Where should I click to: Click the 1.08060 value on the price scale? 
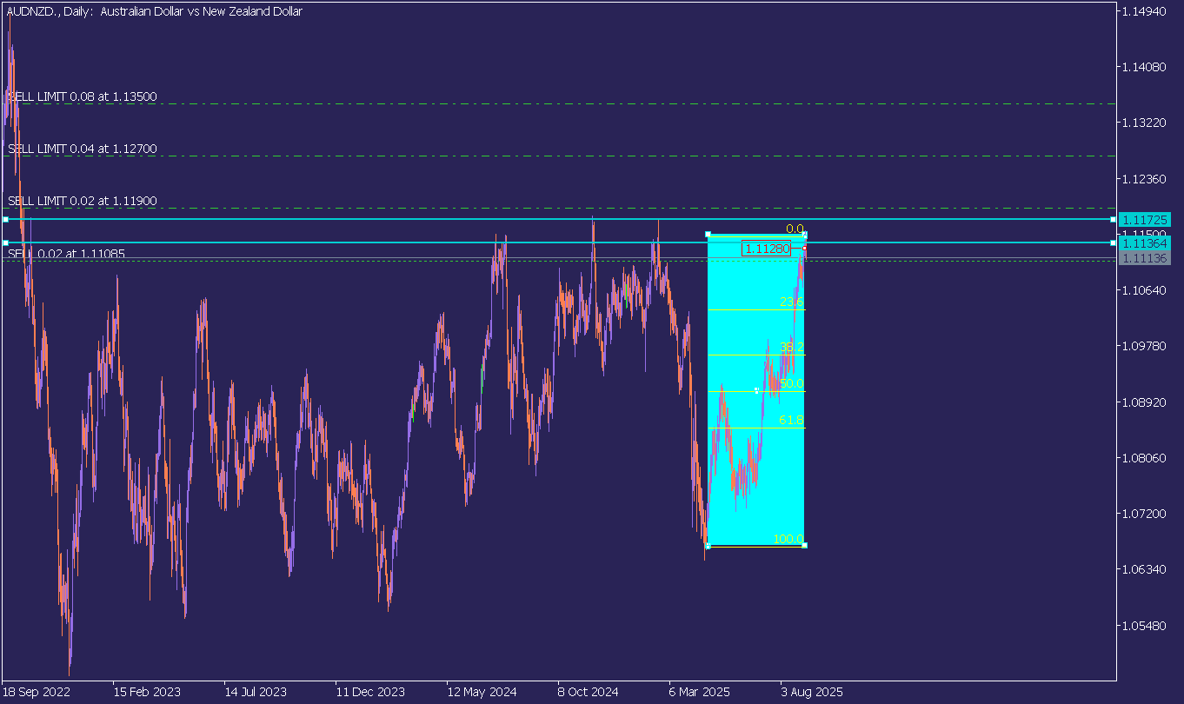click(1143, 457)
